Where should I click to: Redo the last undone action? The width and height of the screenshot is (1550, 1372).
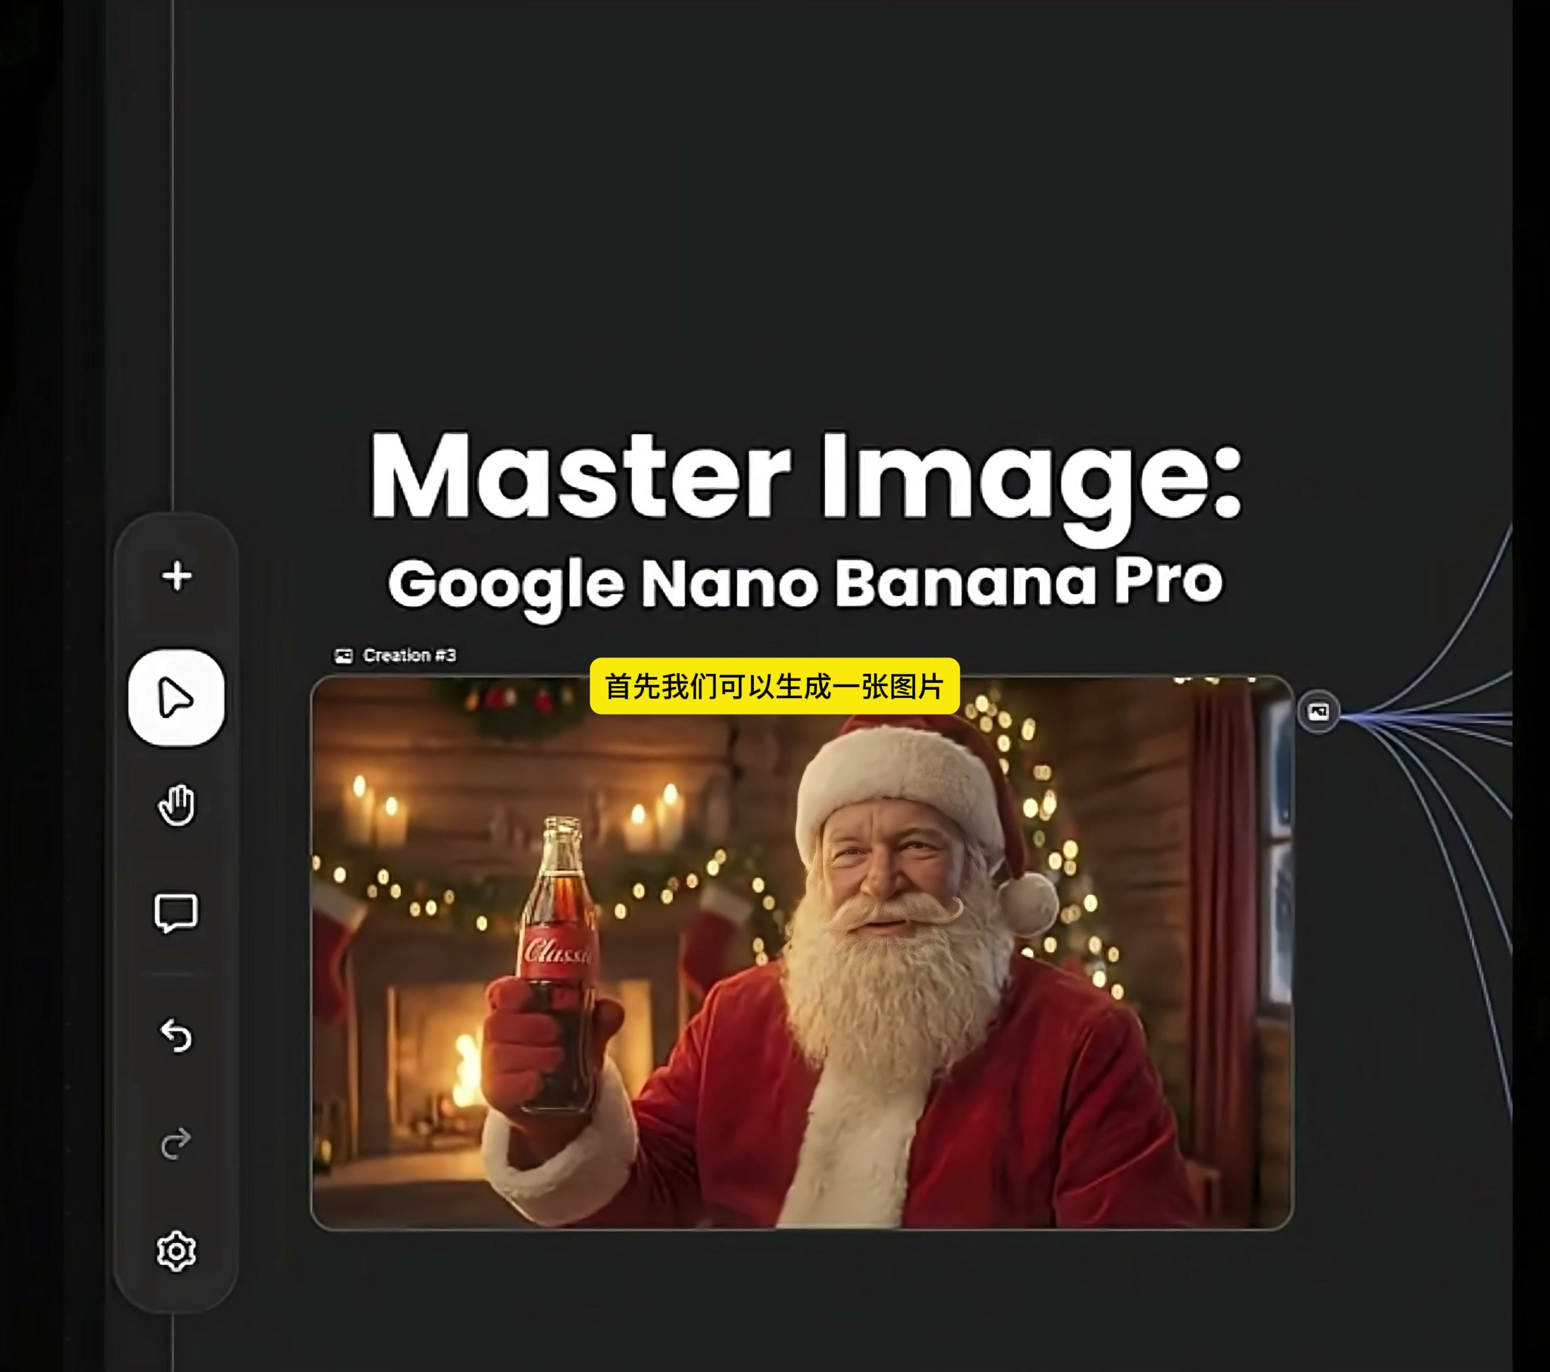[x=177, y=1144]
